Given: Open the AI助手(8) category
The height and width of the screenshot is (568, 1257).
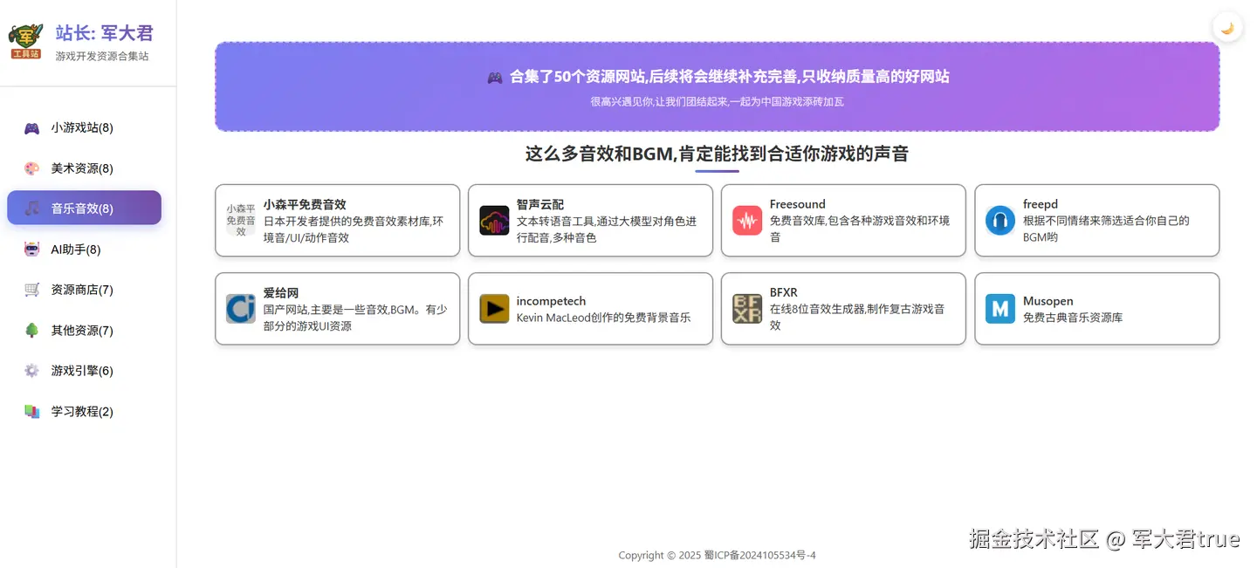Looking at the screenshot, I should point(84,249).
